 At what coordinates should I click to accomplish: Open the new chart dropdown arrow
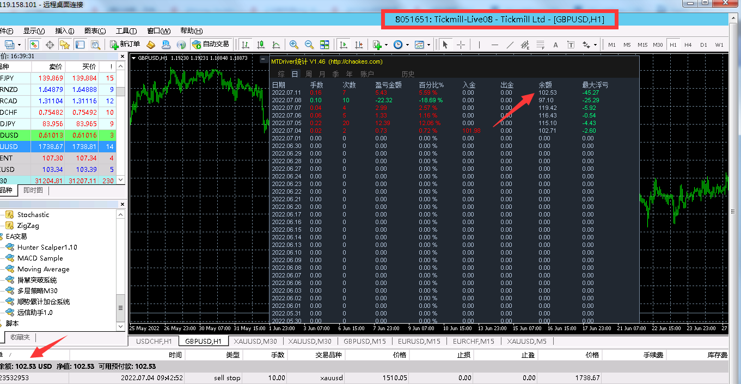20,45
